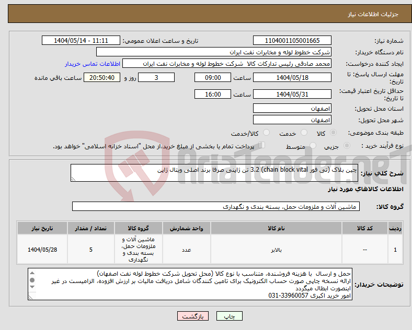Click the buyer notes text area
Screen dimensions: 412x330
coord(190,284)
